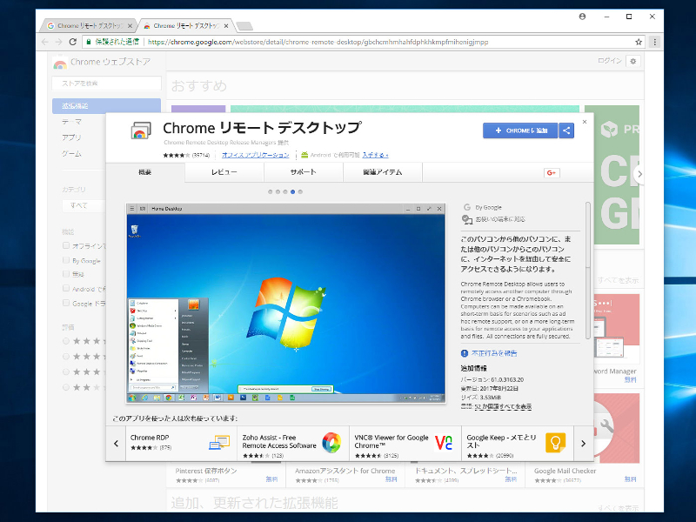
Task: Select the 拡張機能 sidebar item
Action: pyautogui.click(x=106, y=105)
